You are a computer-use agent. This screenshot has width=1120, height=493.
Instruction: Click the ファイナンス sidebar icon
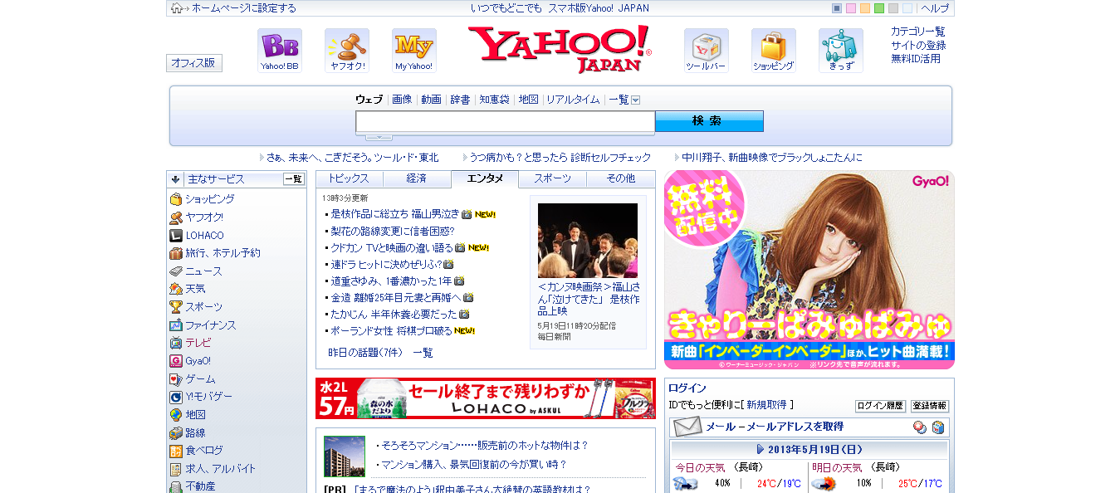click(x=176, y=325)
